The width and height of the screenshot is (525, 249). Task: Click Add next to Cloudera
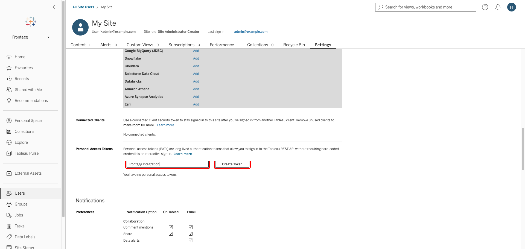196,66
